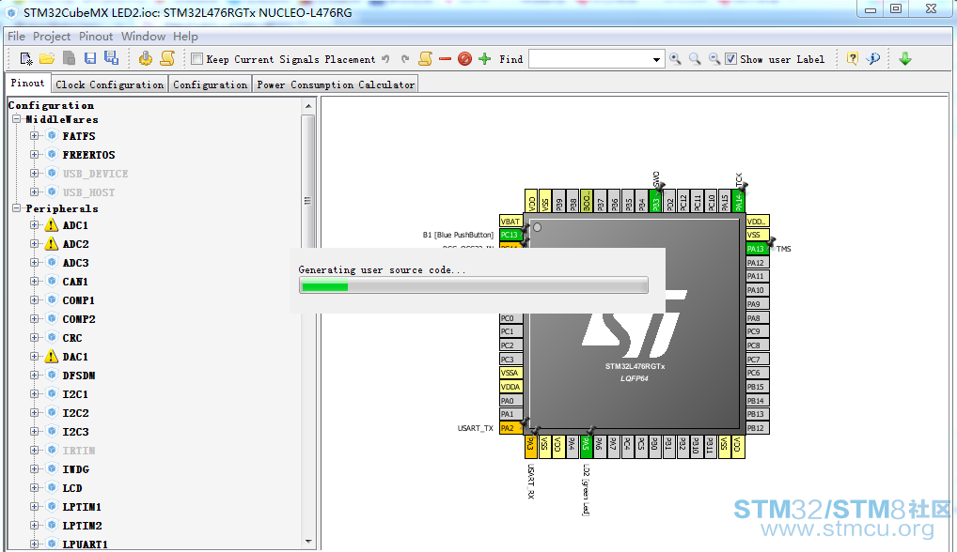
Task: Click the New Project toolbar icon
Action: coord(25,58)
